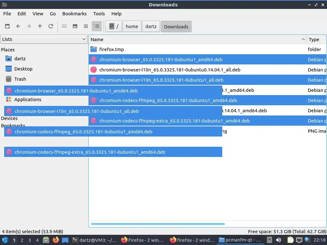Navigate to the dartz path segment
Screen dimensions: 327x245
pyautogui.click(x=151, y=26)
